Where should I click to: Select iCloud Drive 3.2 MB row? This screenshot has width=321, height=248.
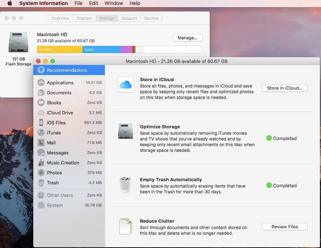69,113
